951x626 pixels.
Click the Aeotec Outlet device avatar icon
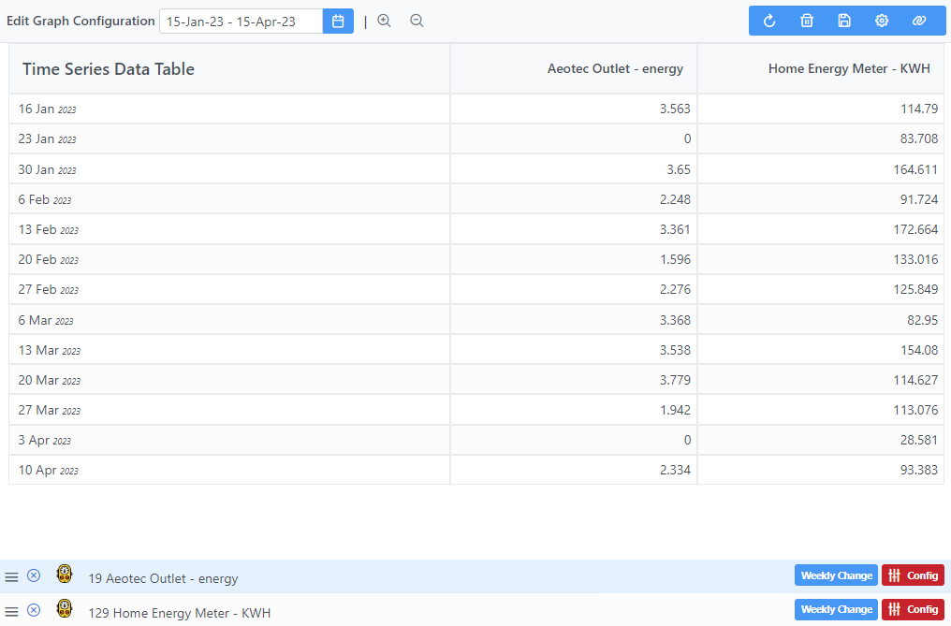pos(65,575)
